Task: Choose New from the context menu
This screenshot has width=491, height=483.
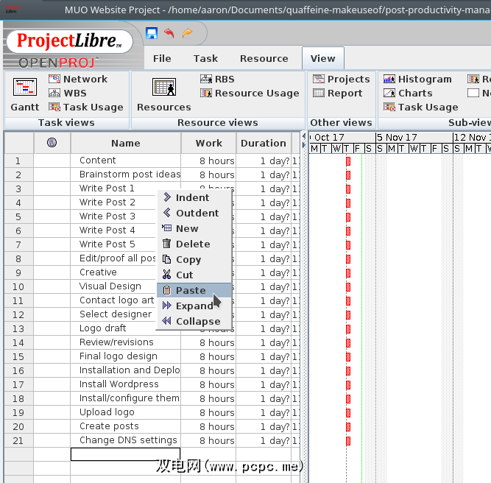Action: [x=194, y=229]
